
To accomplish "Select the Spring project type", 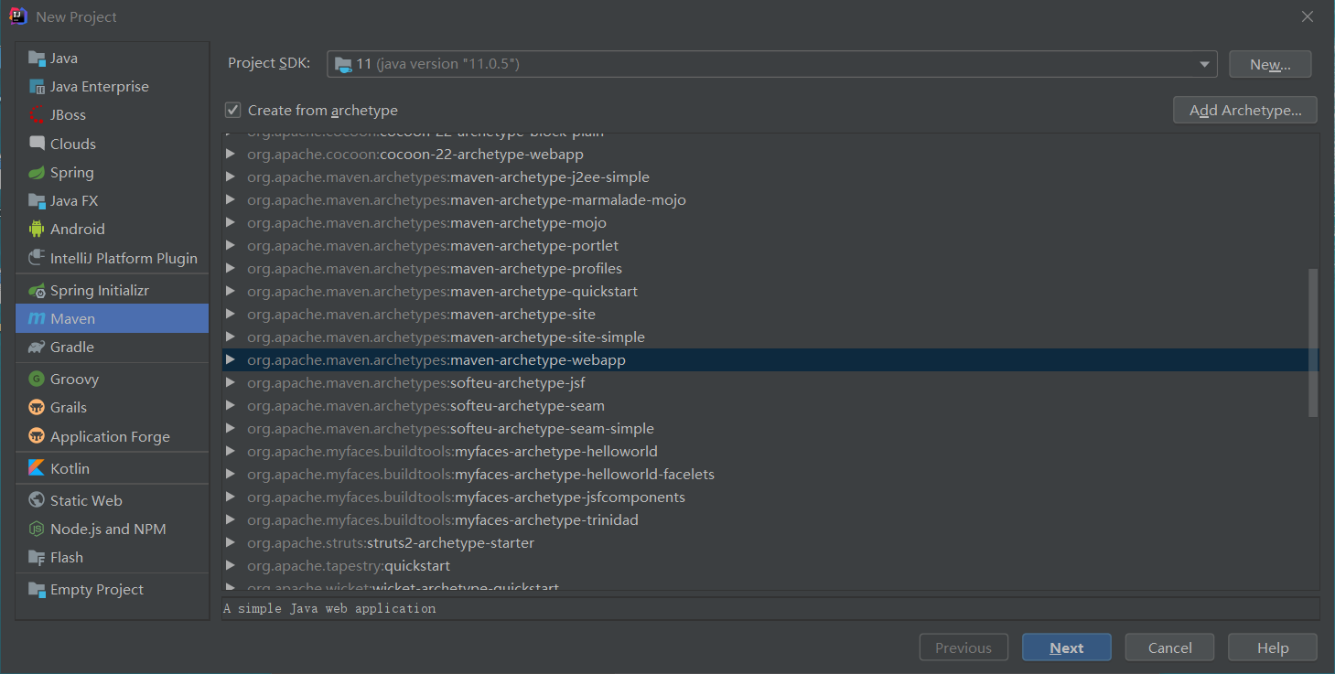I will 71,172.
